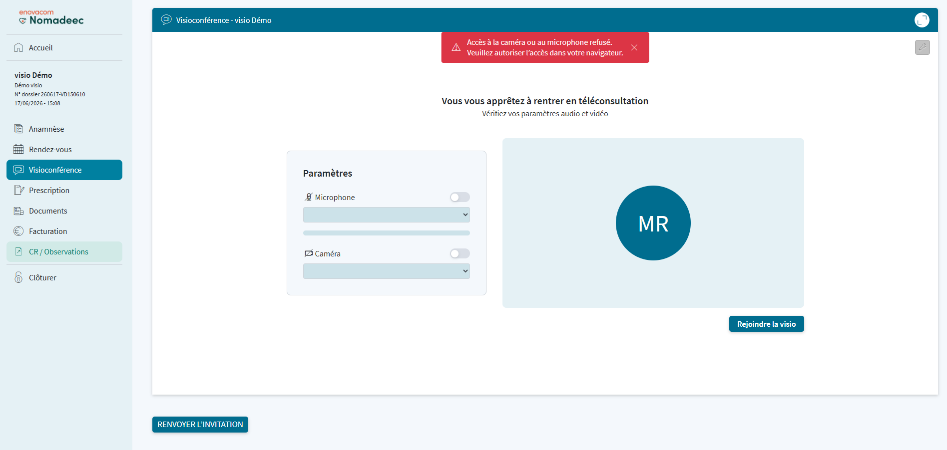Click RENVOYER L'INVITATION button
Viewport: 947px width, 450px height.
coord(200,424)
